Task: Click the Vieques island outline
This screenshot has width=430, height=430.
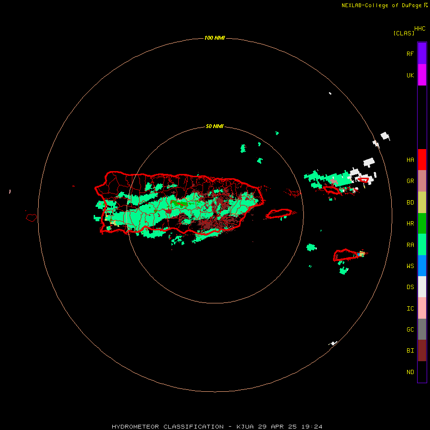Action: pyautogui.click(x=279, y=214)
